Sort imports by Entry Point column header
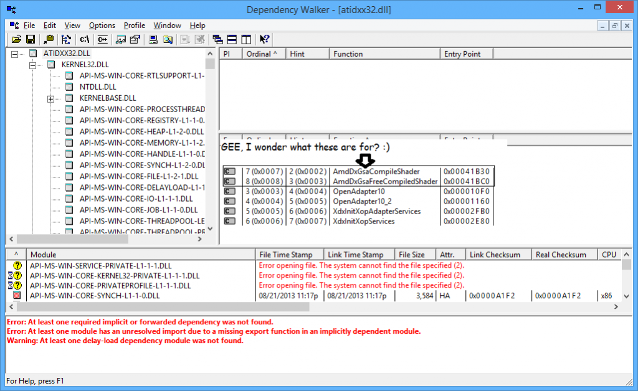638x391 pixels. (466, 54)
